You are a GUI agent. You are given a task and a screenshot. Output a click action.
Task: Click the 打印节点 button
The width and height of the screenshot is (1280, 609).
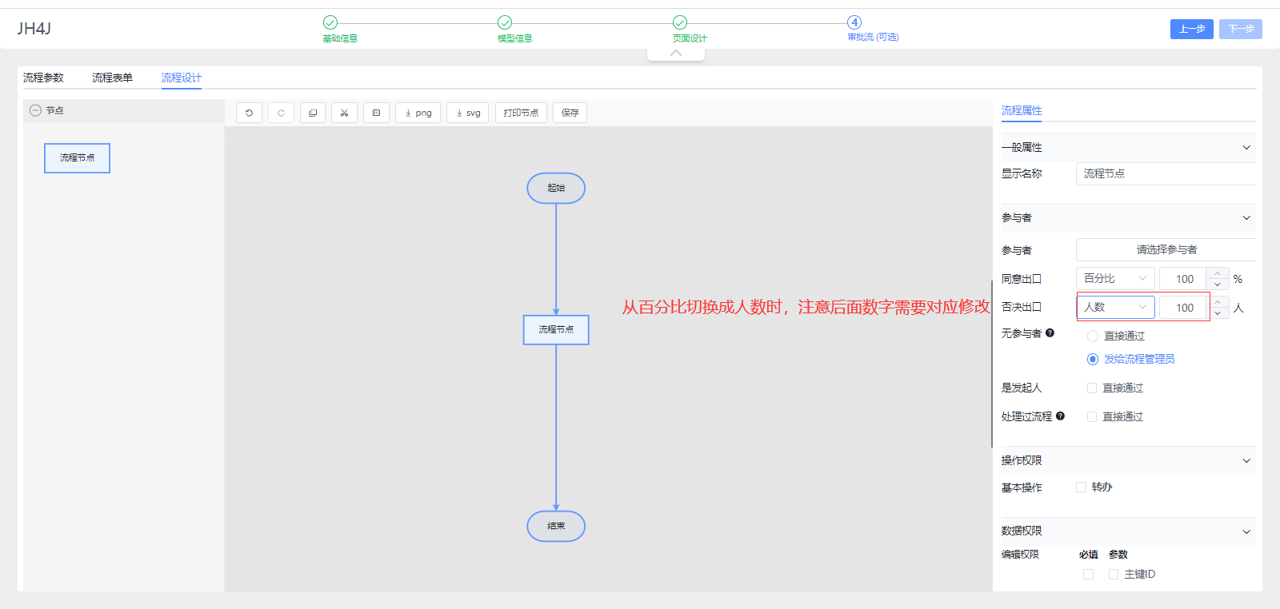click(521, 113)
